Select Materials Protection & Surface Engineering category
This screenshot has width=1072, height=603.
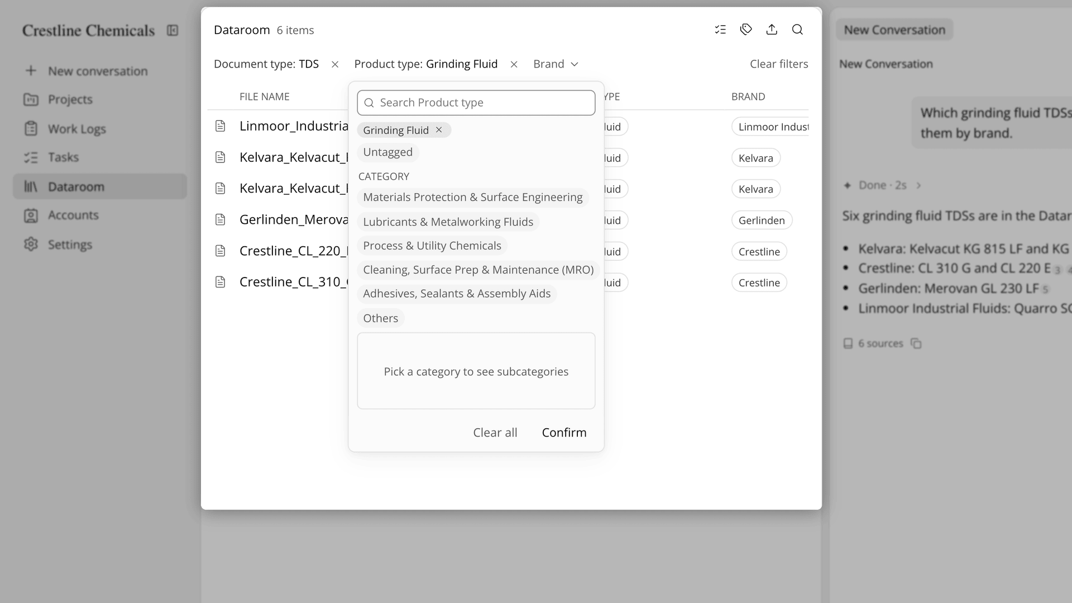tap(473, 198)
